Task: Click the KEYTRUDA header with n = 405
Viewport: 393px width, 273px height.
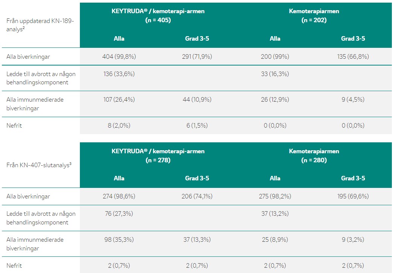Action: pyautogui.click(x=158, y=15)
